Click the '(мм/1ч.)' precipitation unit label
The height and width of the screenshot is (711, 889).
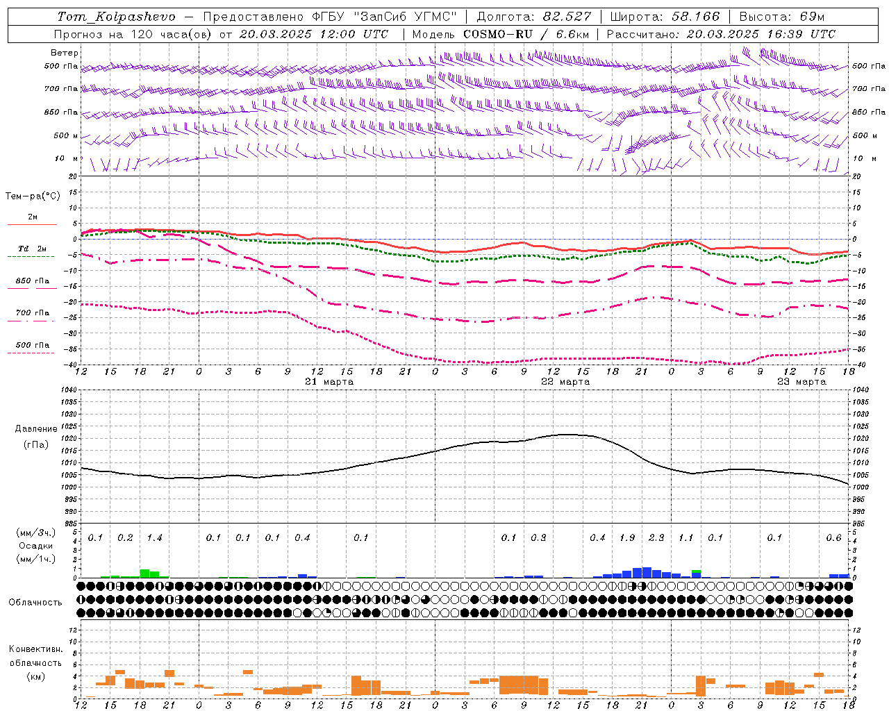(35, 559)
